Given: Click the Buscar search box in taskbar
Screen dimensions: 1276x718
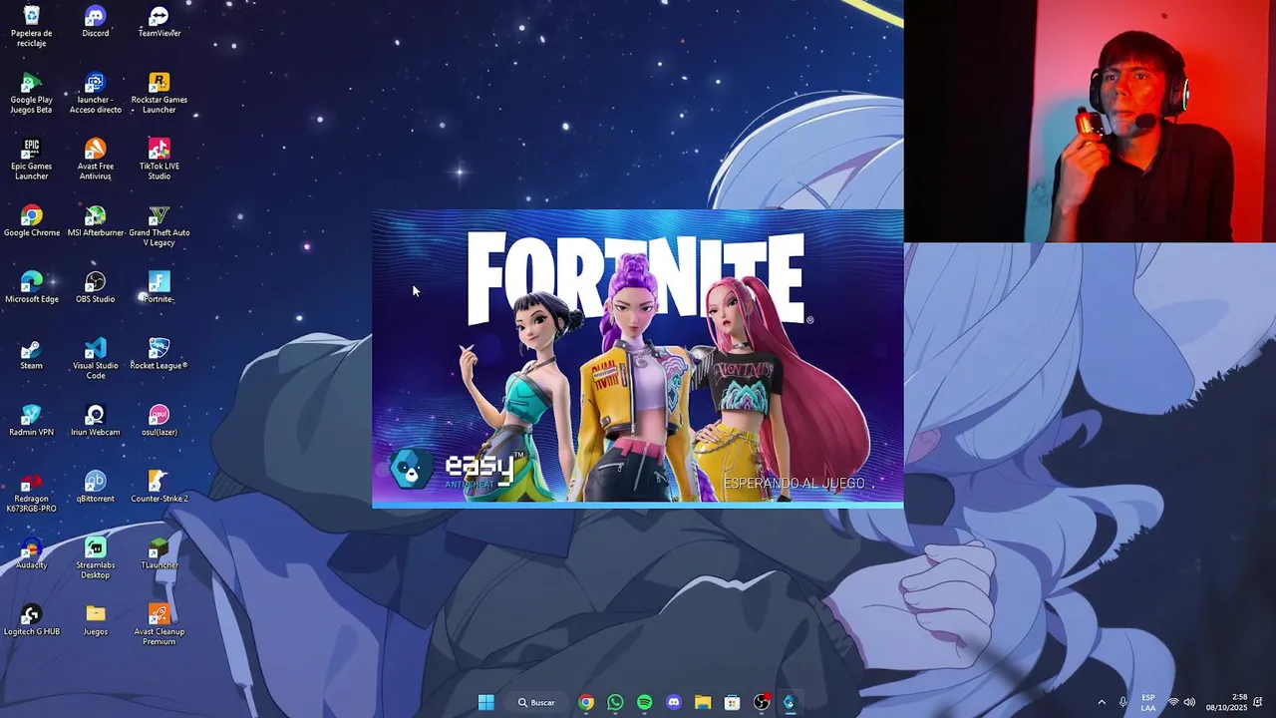Looking at the screenshot, I should coord(535,702).
